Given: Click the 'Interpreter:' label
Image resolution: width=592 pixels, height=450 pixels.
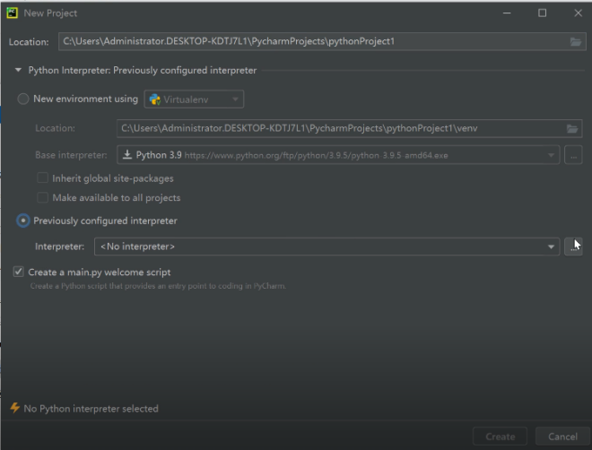Looking at the screenshot, I should point(60,247).
